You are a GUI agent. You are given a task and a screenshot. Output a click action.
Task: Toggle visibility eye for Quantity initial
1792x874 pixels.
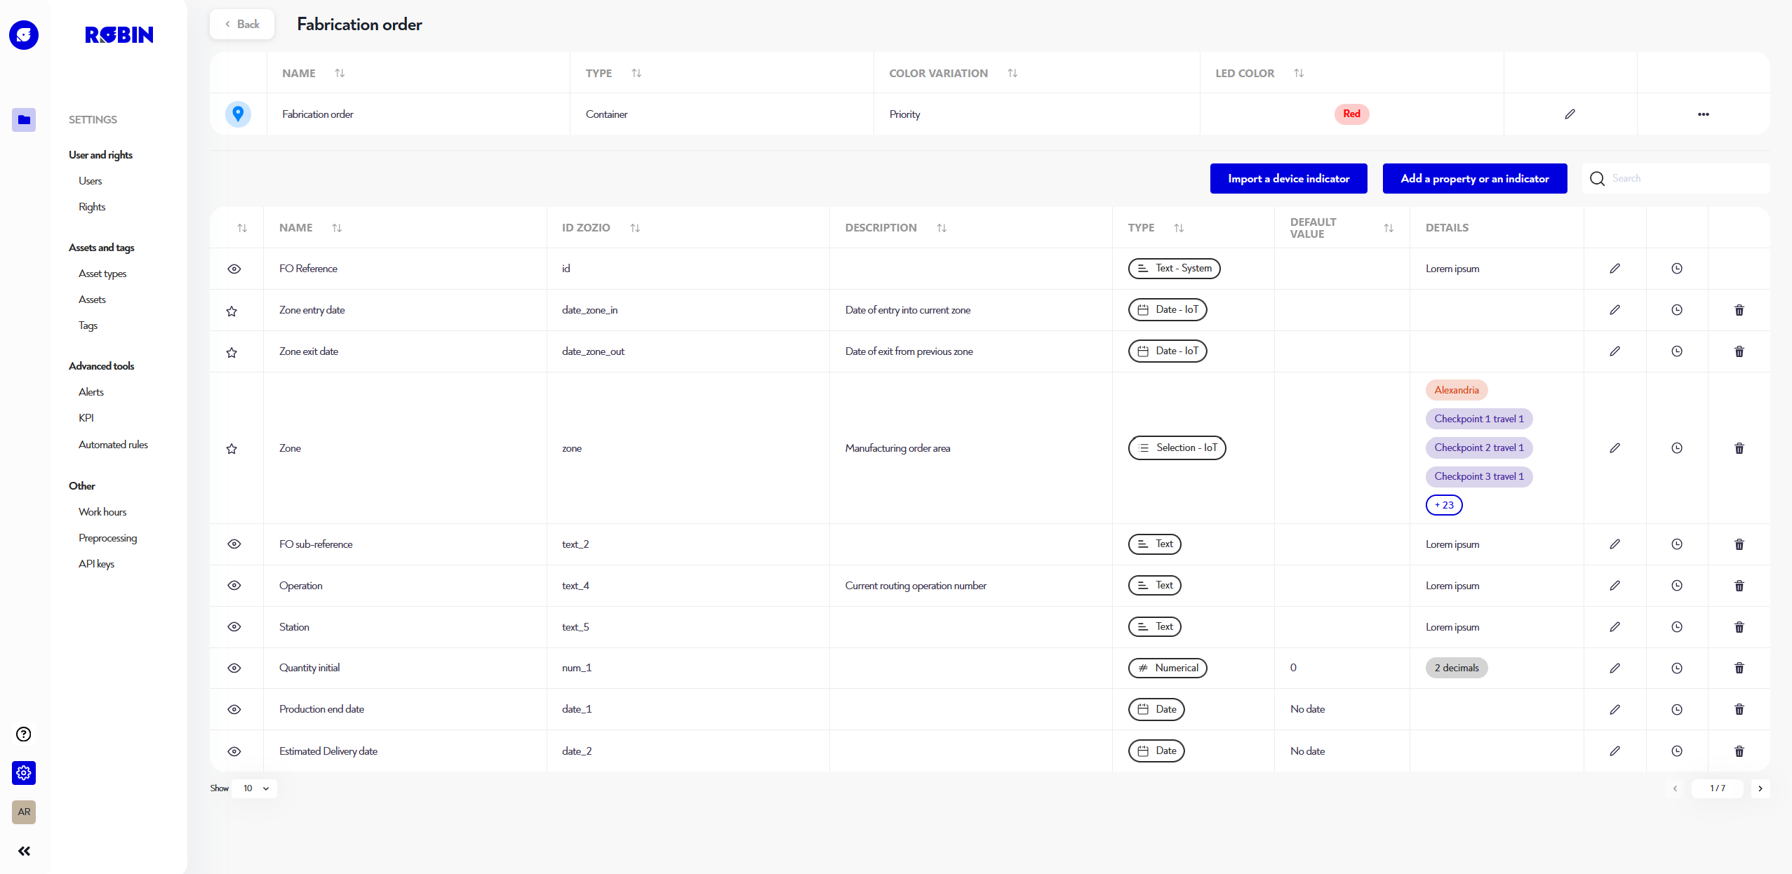tap(234, 668)
